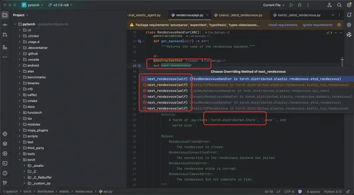Click the gutter override icon on line 43
Viewport: 354px width, 195px height.
pyautogui.click(x=139, y=41)
